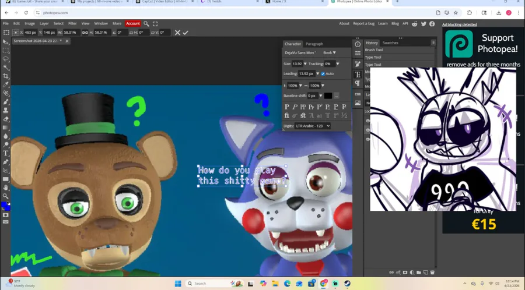Image resolution: width=525 pixels, height=290 pixels.
Task: Select the Spot Healing Brush tool
Action: pyautogui.click(x=6, y=93)
